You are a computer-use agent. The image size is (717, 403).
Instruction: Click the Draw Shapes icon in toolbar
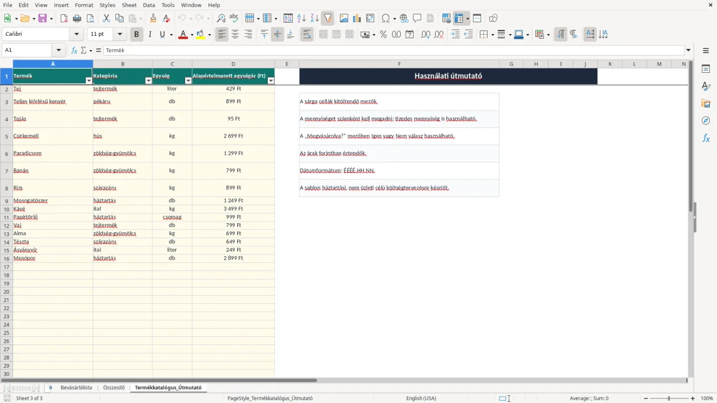point(494,19)
